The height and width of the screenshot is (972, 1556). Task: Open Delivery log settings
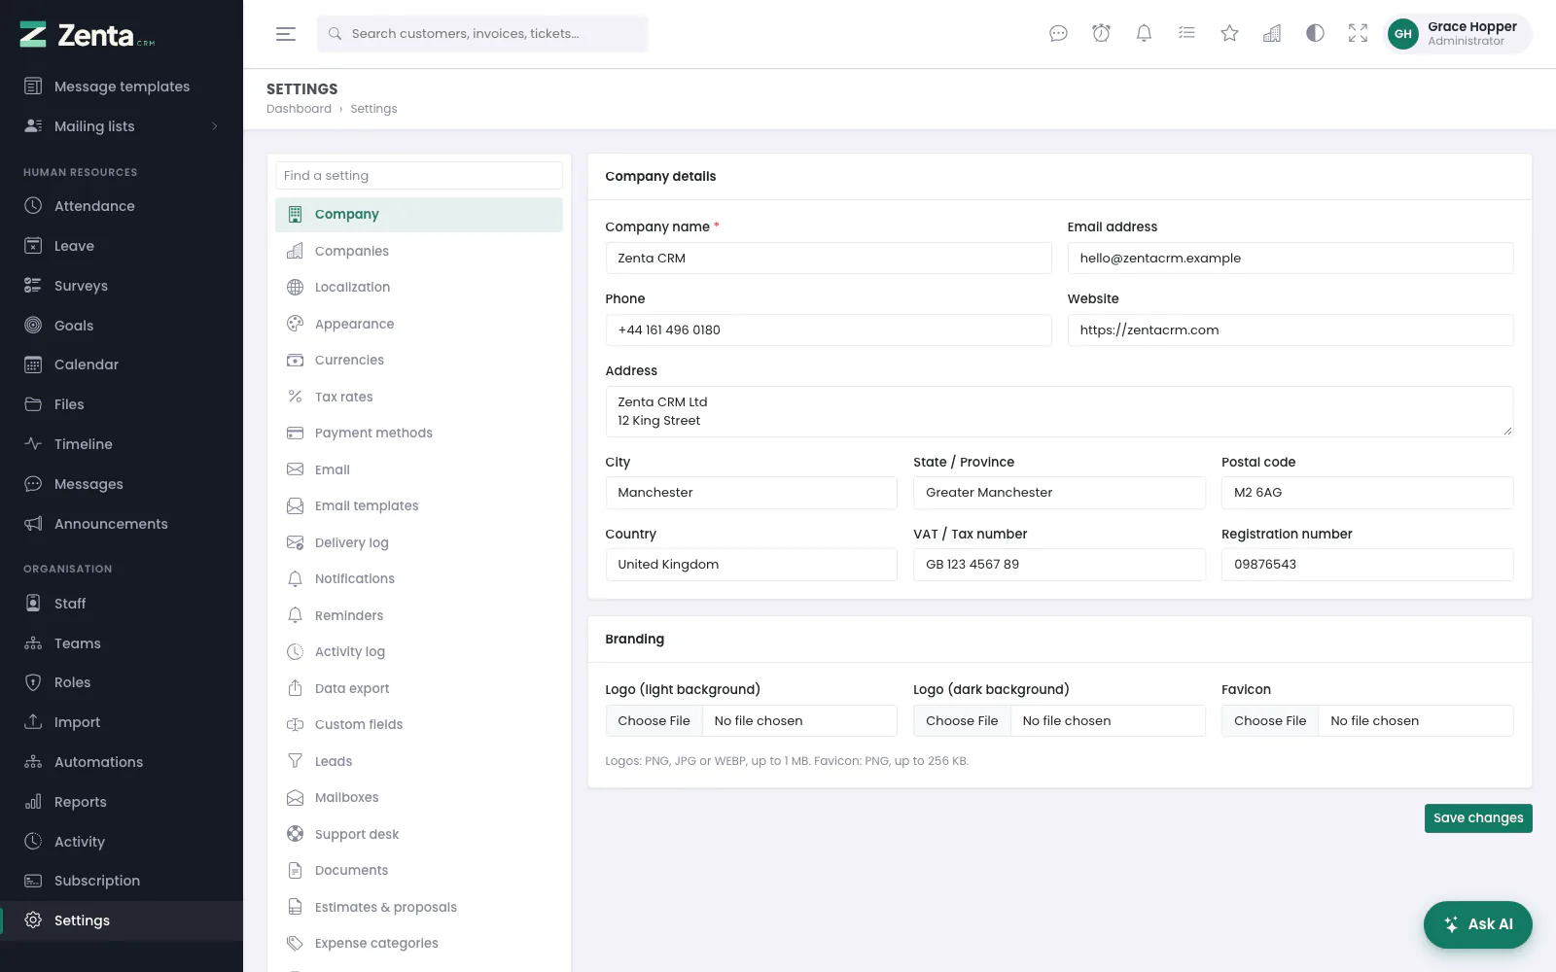419,542
